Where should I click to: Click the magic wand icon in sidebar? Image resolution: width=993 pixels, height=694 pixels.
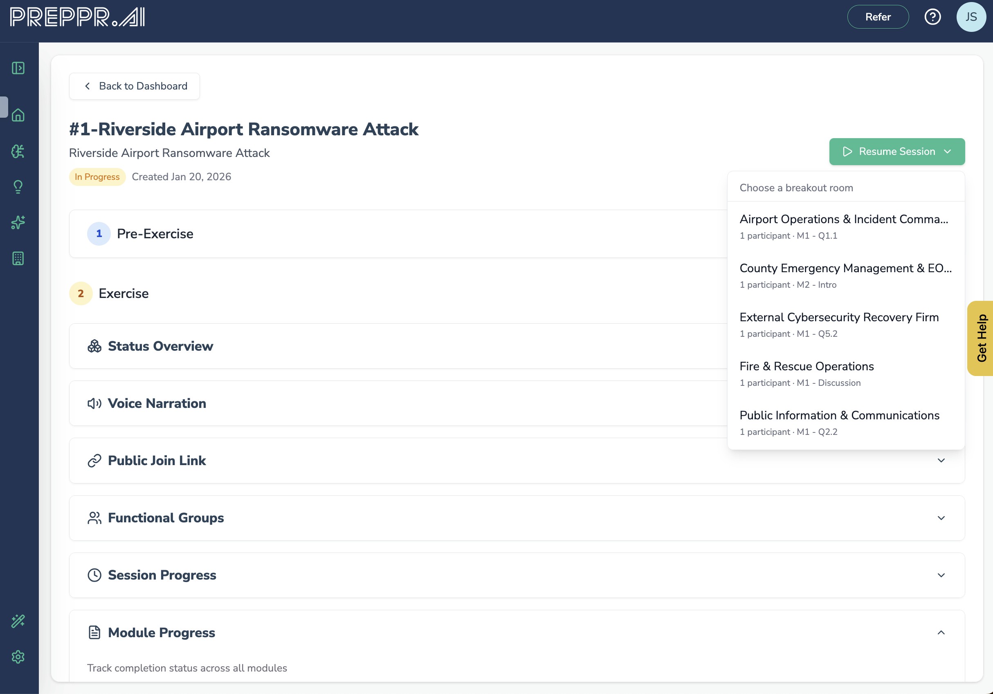click(18, 621)
